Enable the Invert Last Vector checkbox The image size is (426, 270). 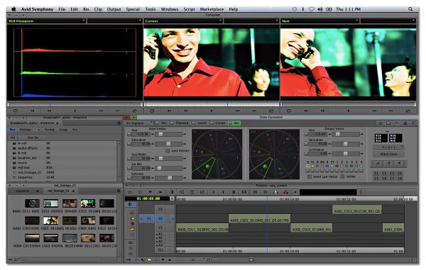[x=309, y=176]
